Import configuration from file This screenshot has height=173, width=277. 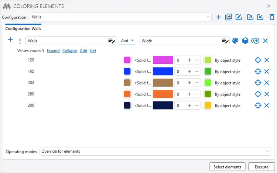pos(260,17)
